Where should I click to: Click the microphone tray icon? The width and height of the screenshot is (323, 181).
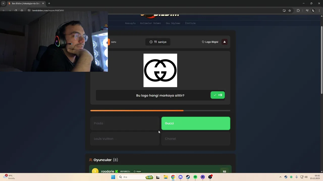point(297,177)
